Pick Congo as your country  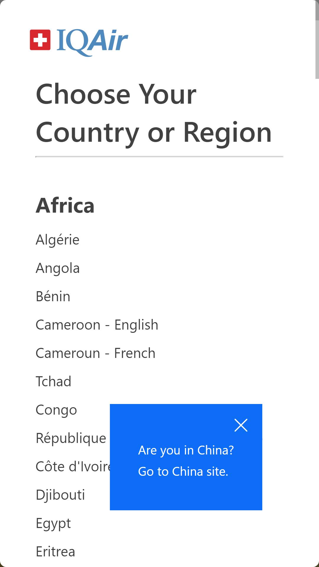pos(56,410)
